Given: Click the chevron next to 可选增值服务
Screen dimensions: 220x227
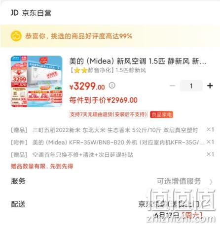Looking at the screenshot, I should coord(211,182).
